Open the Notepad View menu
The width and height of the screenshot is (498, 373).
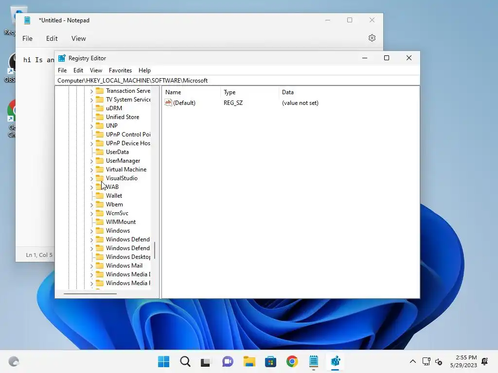coord(78,38)
